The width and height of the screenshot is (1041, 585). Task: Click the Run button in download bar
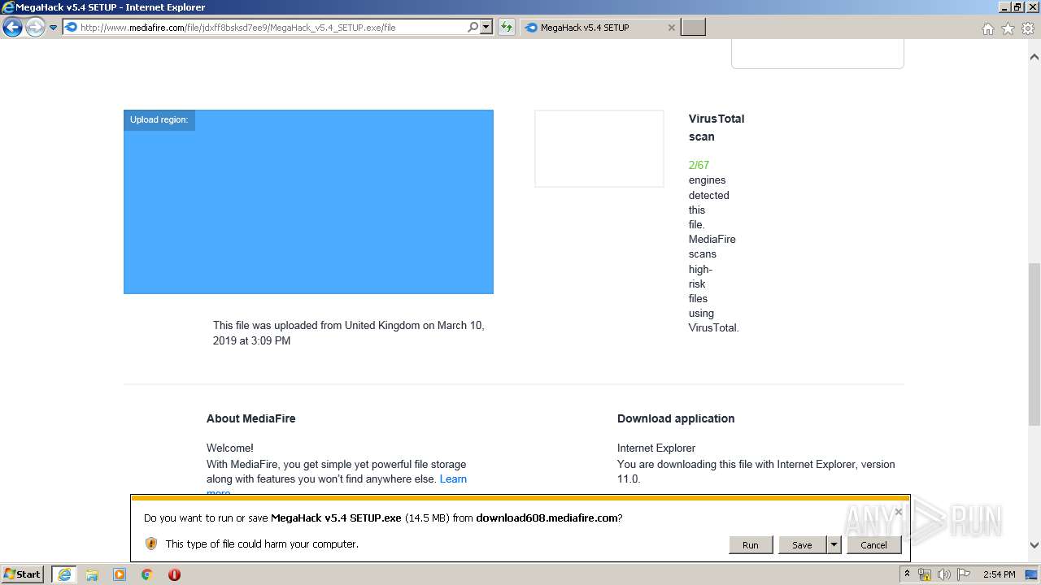(750, 545)
